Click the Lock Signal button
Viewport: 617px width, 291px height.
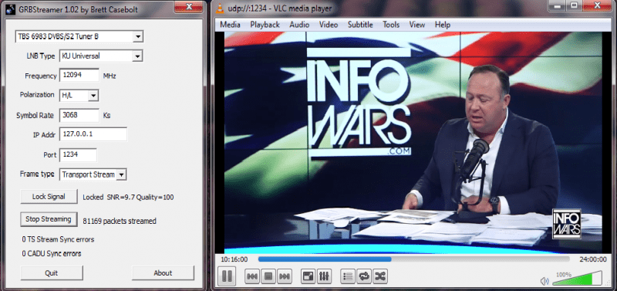click(x=49, y=197)
